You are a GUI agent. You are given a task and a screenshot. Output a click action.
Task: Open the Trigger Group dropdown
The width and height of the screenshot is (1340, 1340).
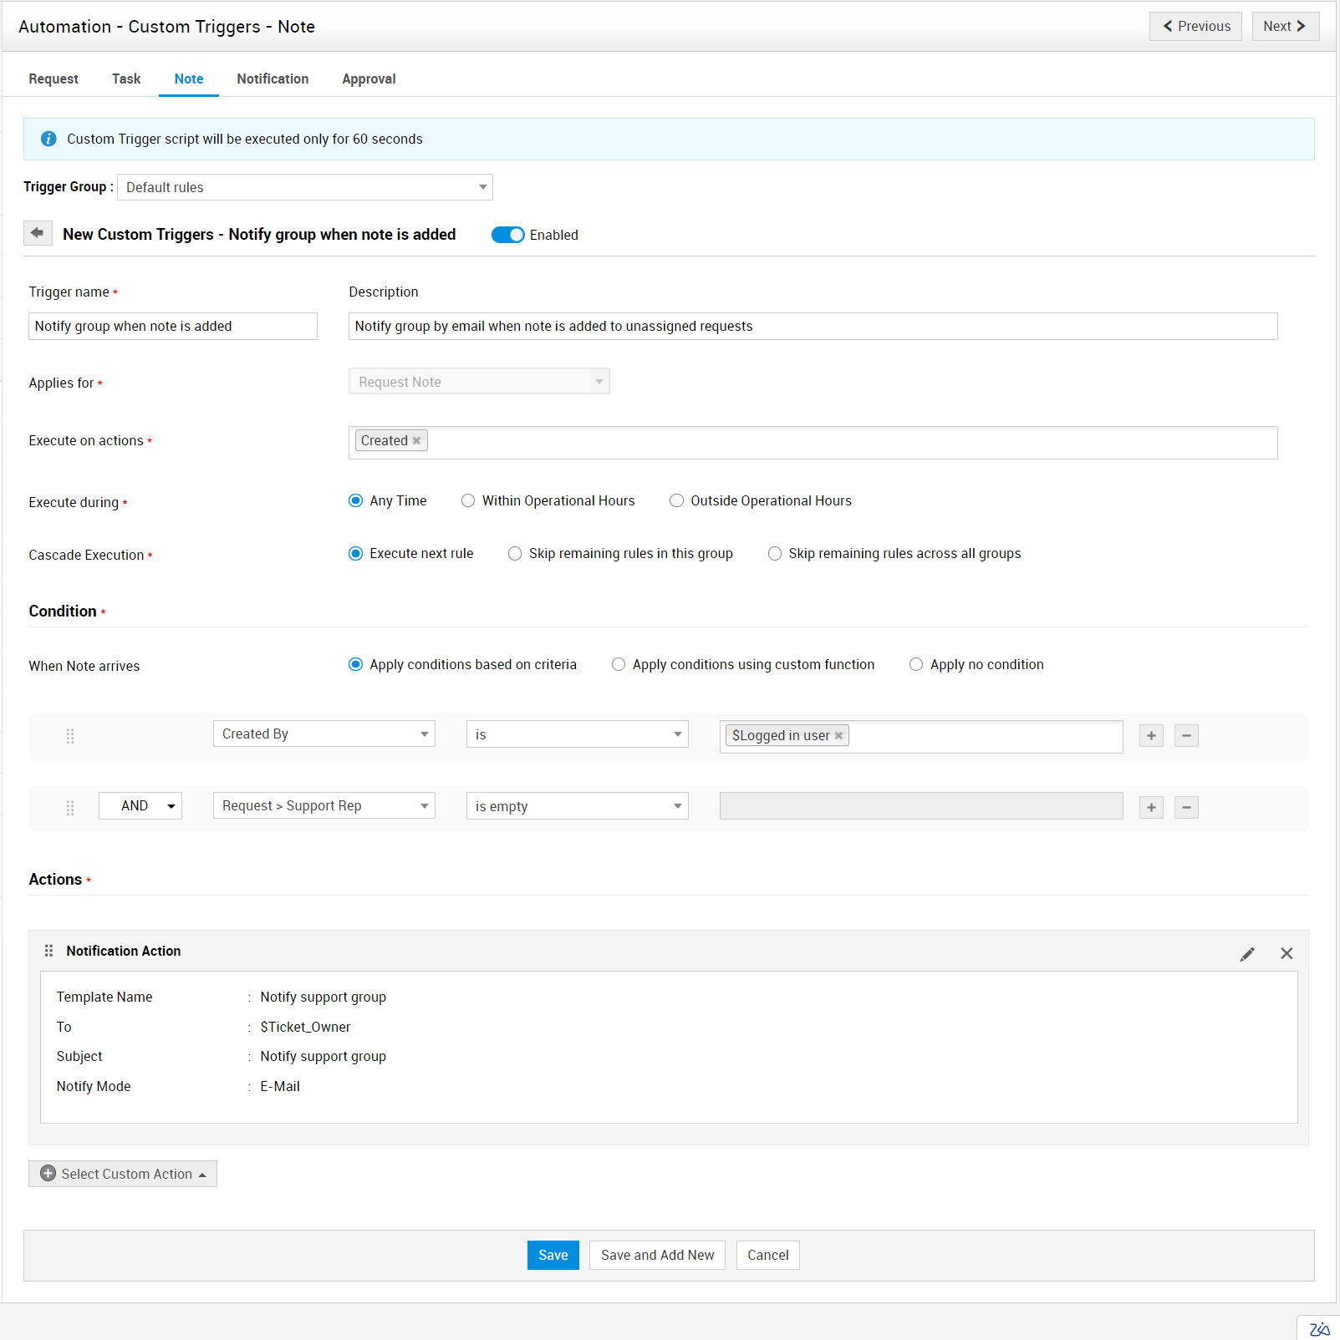point(304,187)
